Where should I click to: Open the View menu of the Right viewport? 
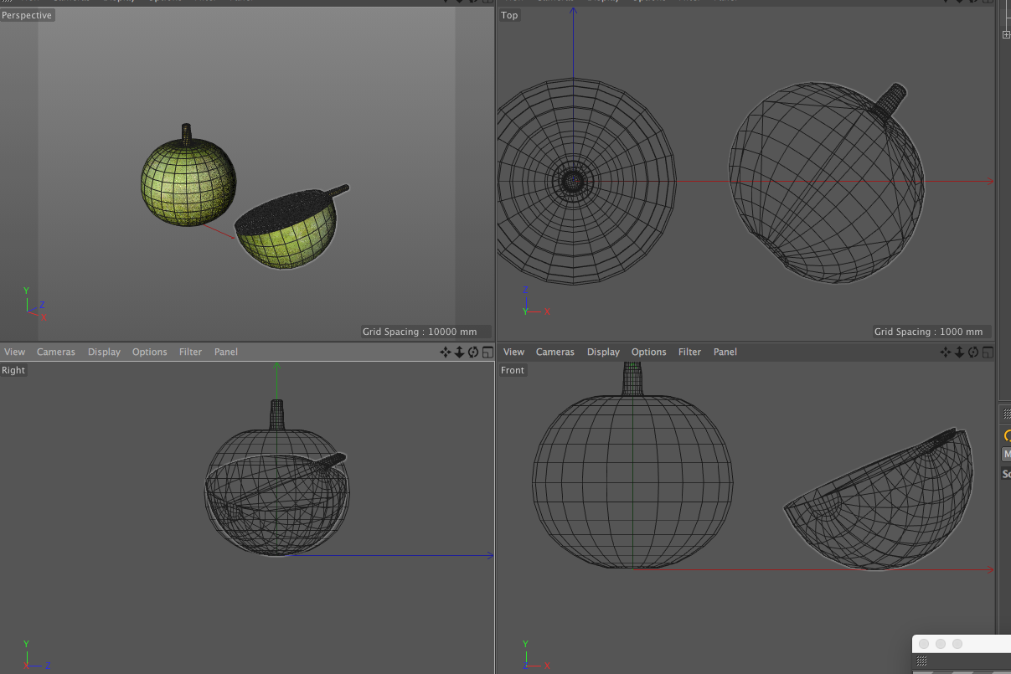(x=15, y=352)
